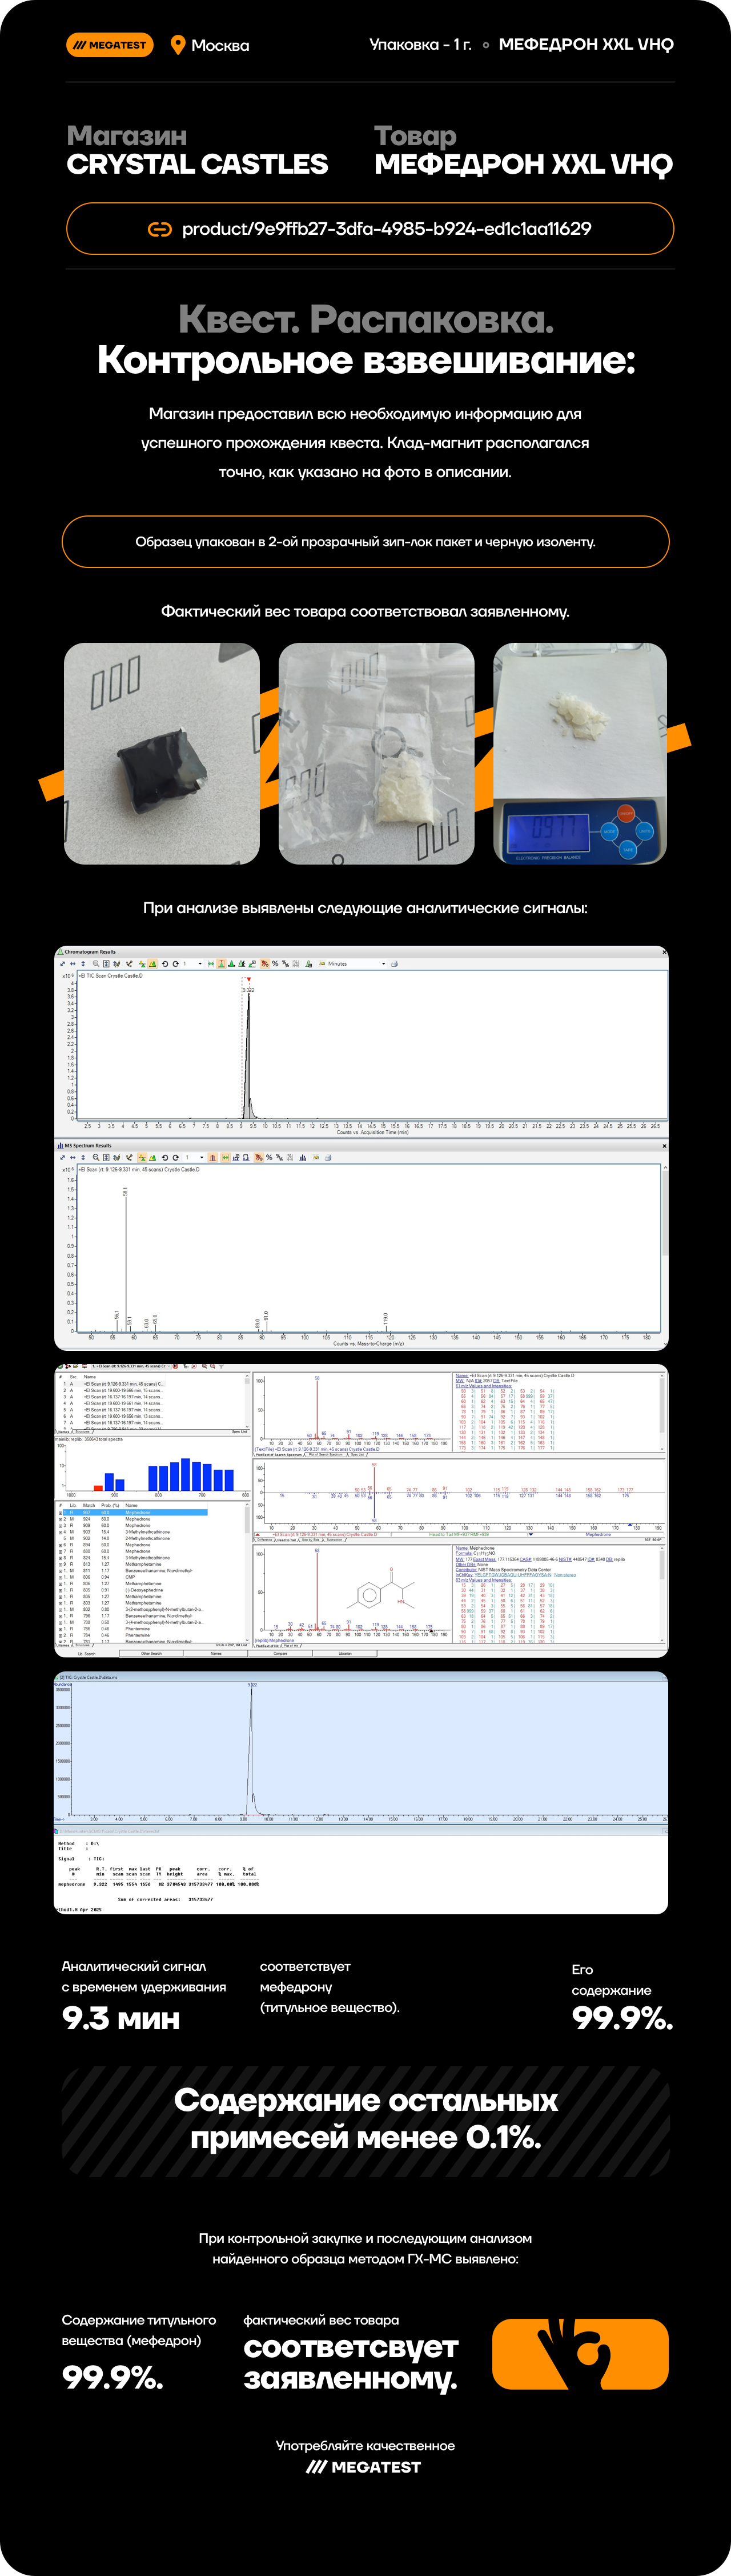This screenshot has width=731, height=2576.
Task: Click the orange MEGATEST logo badge
Action: 110,45
